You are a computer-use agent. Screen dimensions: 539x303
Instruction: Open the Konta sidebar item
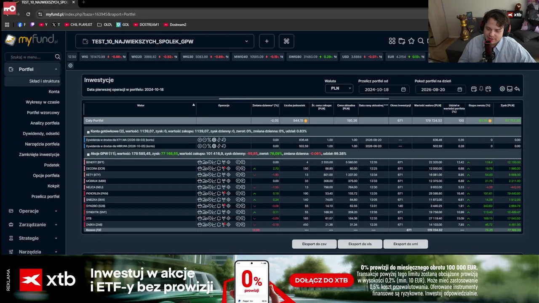54,92
